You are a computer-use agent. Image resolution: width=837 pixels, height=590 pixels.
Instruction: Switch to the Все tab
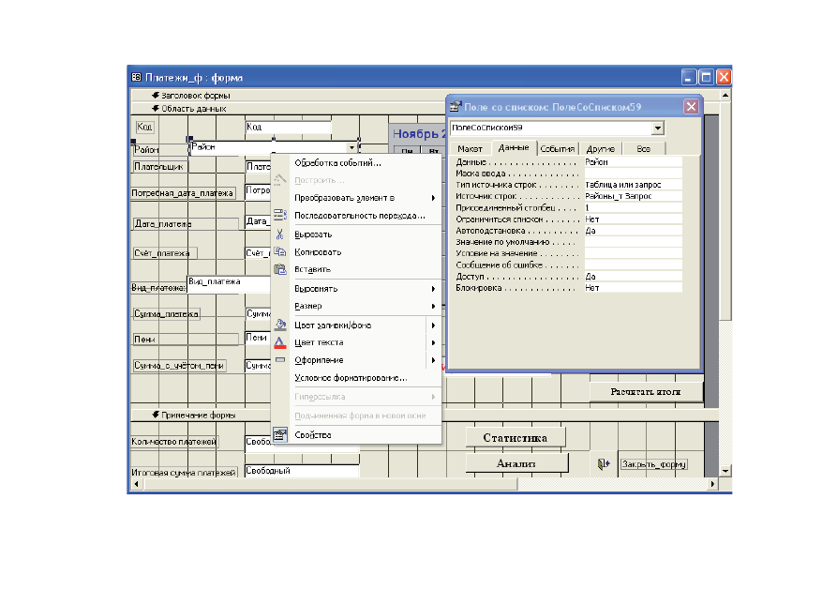click(644, 149)
